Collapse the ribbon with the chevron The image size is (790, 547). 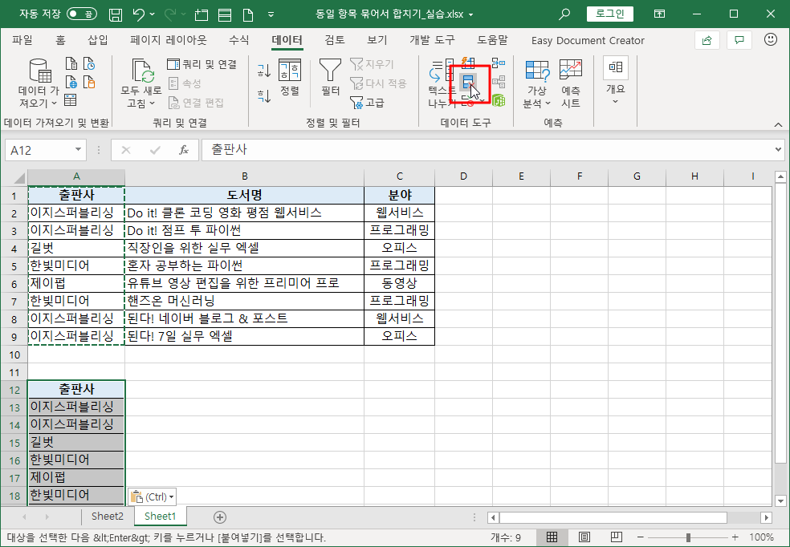(x=779, y=125)
